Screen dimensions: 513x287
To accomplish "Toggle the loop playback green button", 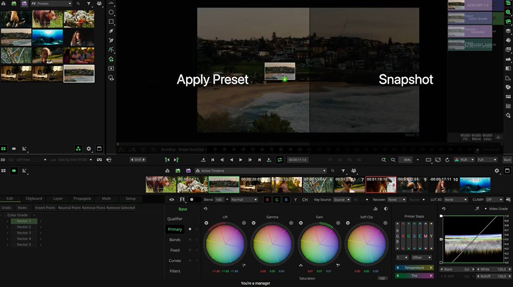I will coord(280,160).
